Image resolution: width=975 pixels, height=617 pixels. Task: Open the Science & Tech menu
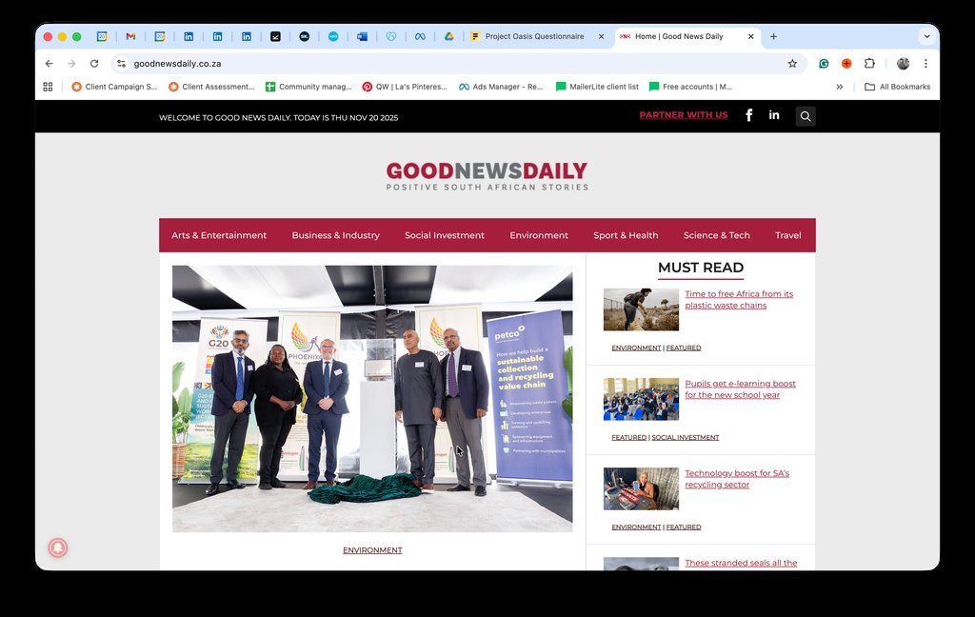pos(716,235)
